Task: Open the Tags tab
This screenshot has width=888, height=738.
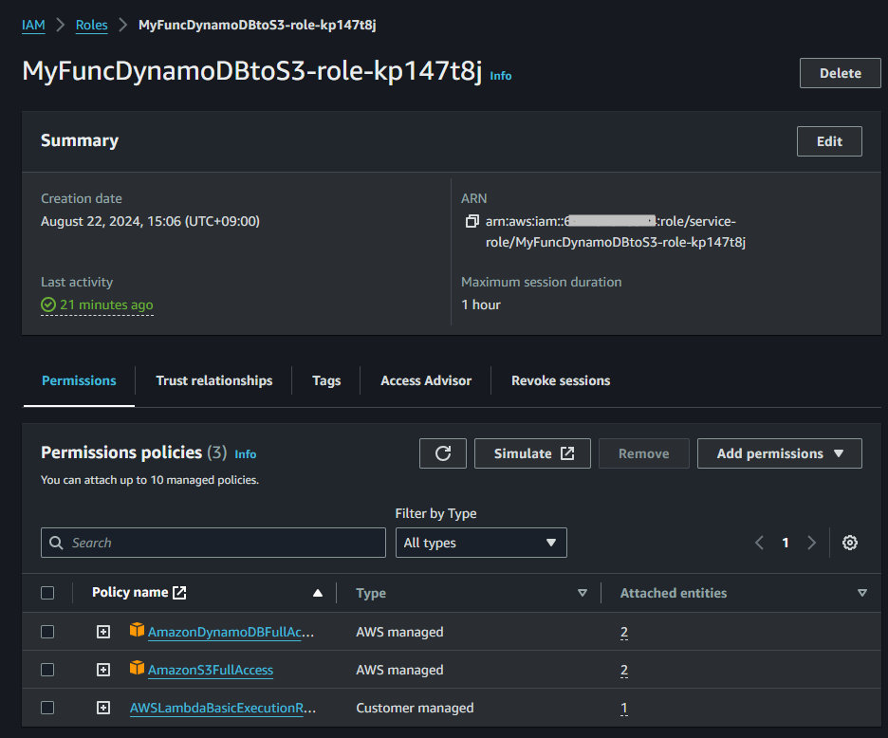Action: (x=326, y=380)
